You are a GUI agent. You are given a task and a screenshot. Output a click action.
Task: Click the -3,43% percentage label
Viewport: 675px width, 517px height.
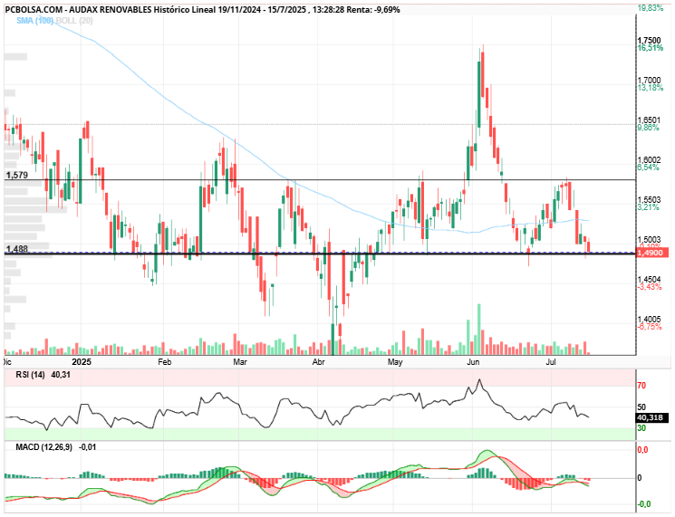click(650, 287)
